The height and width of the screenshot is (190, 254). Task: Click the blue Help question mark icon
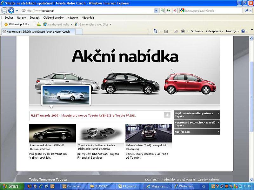coord(243,31)
